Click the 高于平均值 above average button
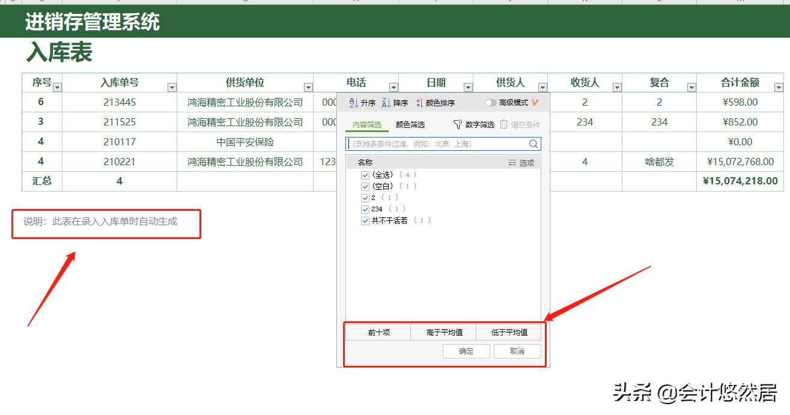 (x=445, y=332)
